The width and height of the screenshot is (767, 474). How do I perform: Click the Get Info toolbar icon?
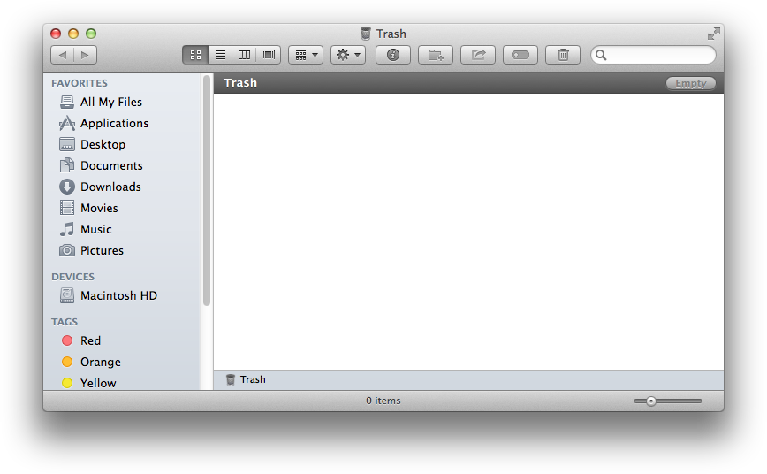tap(393, 55)
